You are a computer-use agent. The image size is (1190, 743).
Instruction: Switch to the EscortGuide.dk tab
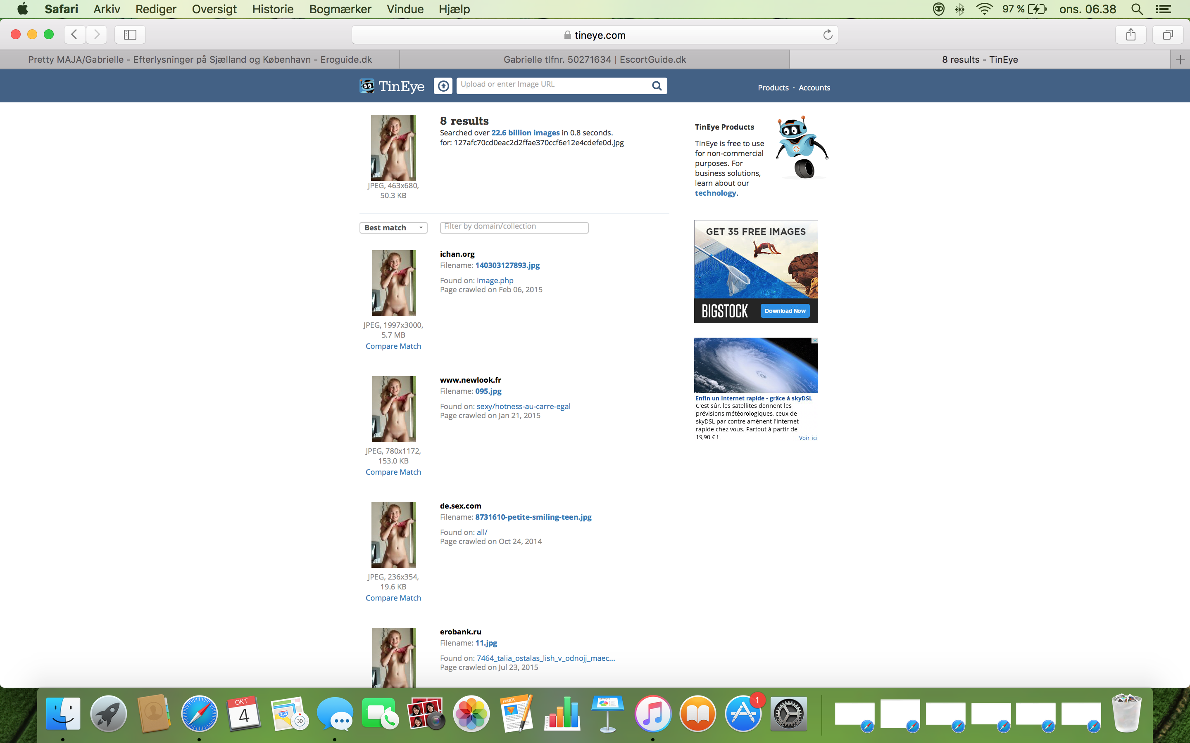click(x=595, y=59)
